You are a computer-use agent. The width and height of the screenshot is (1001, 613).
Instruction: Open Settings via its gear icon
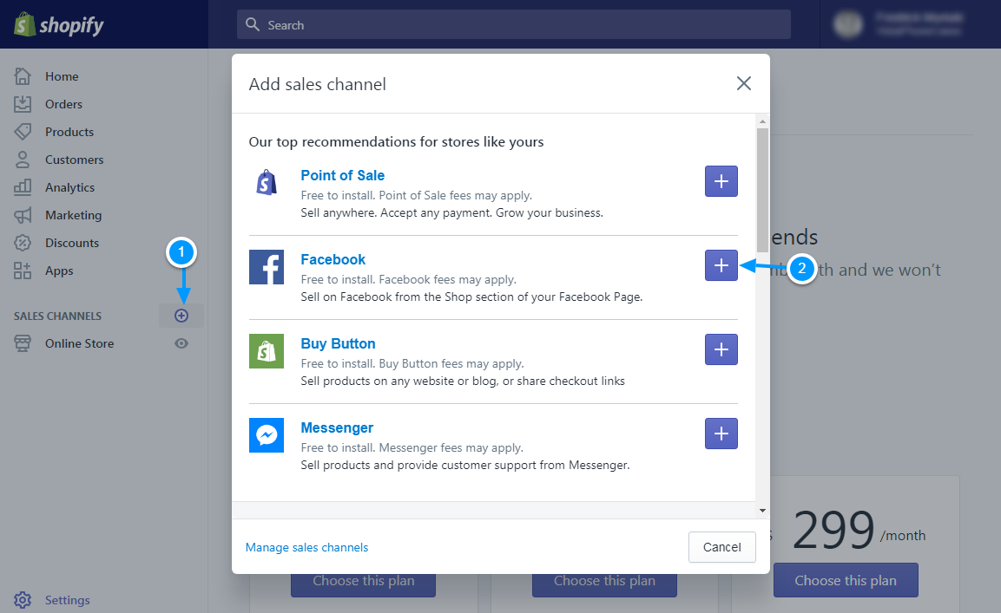click(23, 600)
